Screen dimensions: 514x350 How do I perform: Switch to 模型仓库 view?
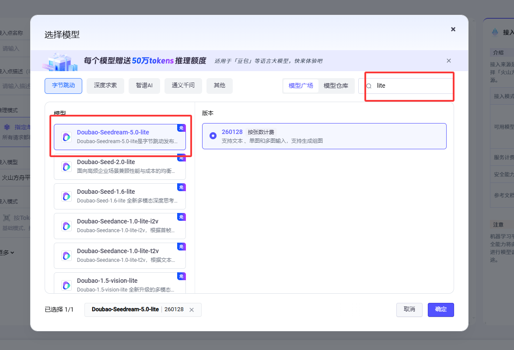click(x=336, y=86)
